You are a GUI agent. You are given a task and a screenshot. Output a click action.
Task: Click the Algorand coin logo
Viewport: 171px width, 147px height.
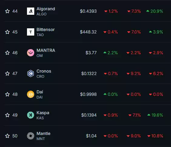click(x=31, y=11)
